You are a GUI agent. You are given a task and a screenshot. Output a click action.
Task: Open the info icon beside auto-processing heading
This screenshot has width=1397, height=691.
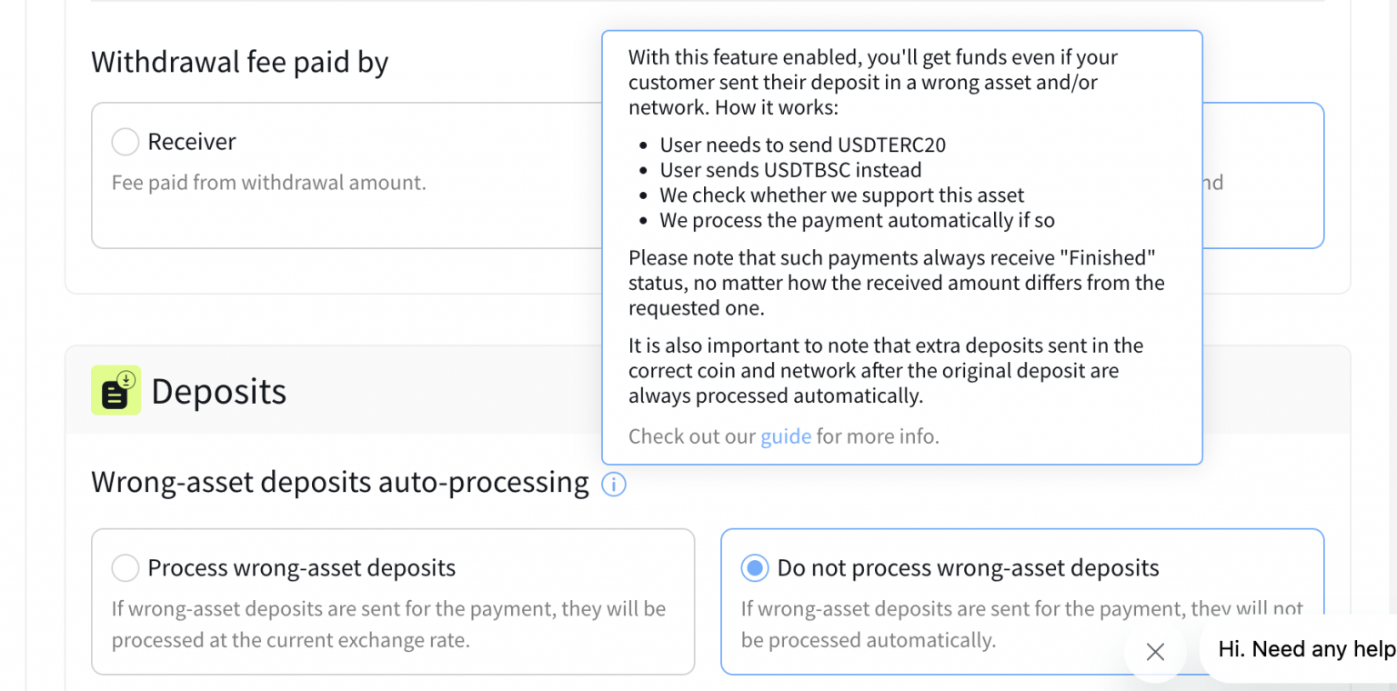(x=614, y=485)
